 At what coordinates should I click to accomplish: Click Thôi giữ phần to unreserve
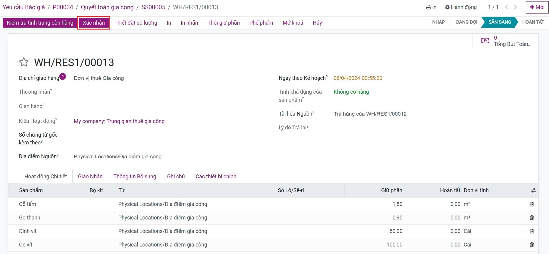click(x=224, y=23)
